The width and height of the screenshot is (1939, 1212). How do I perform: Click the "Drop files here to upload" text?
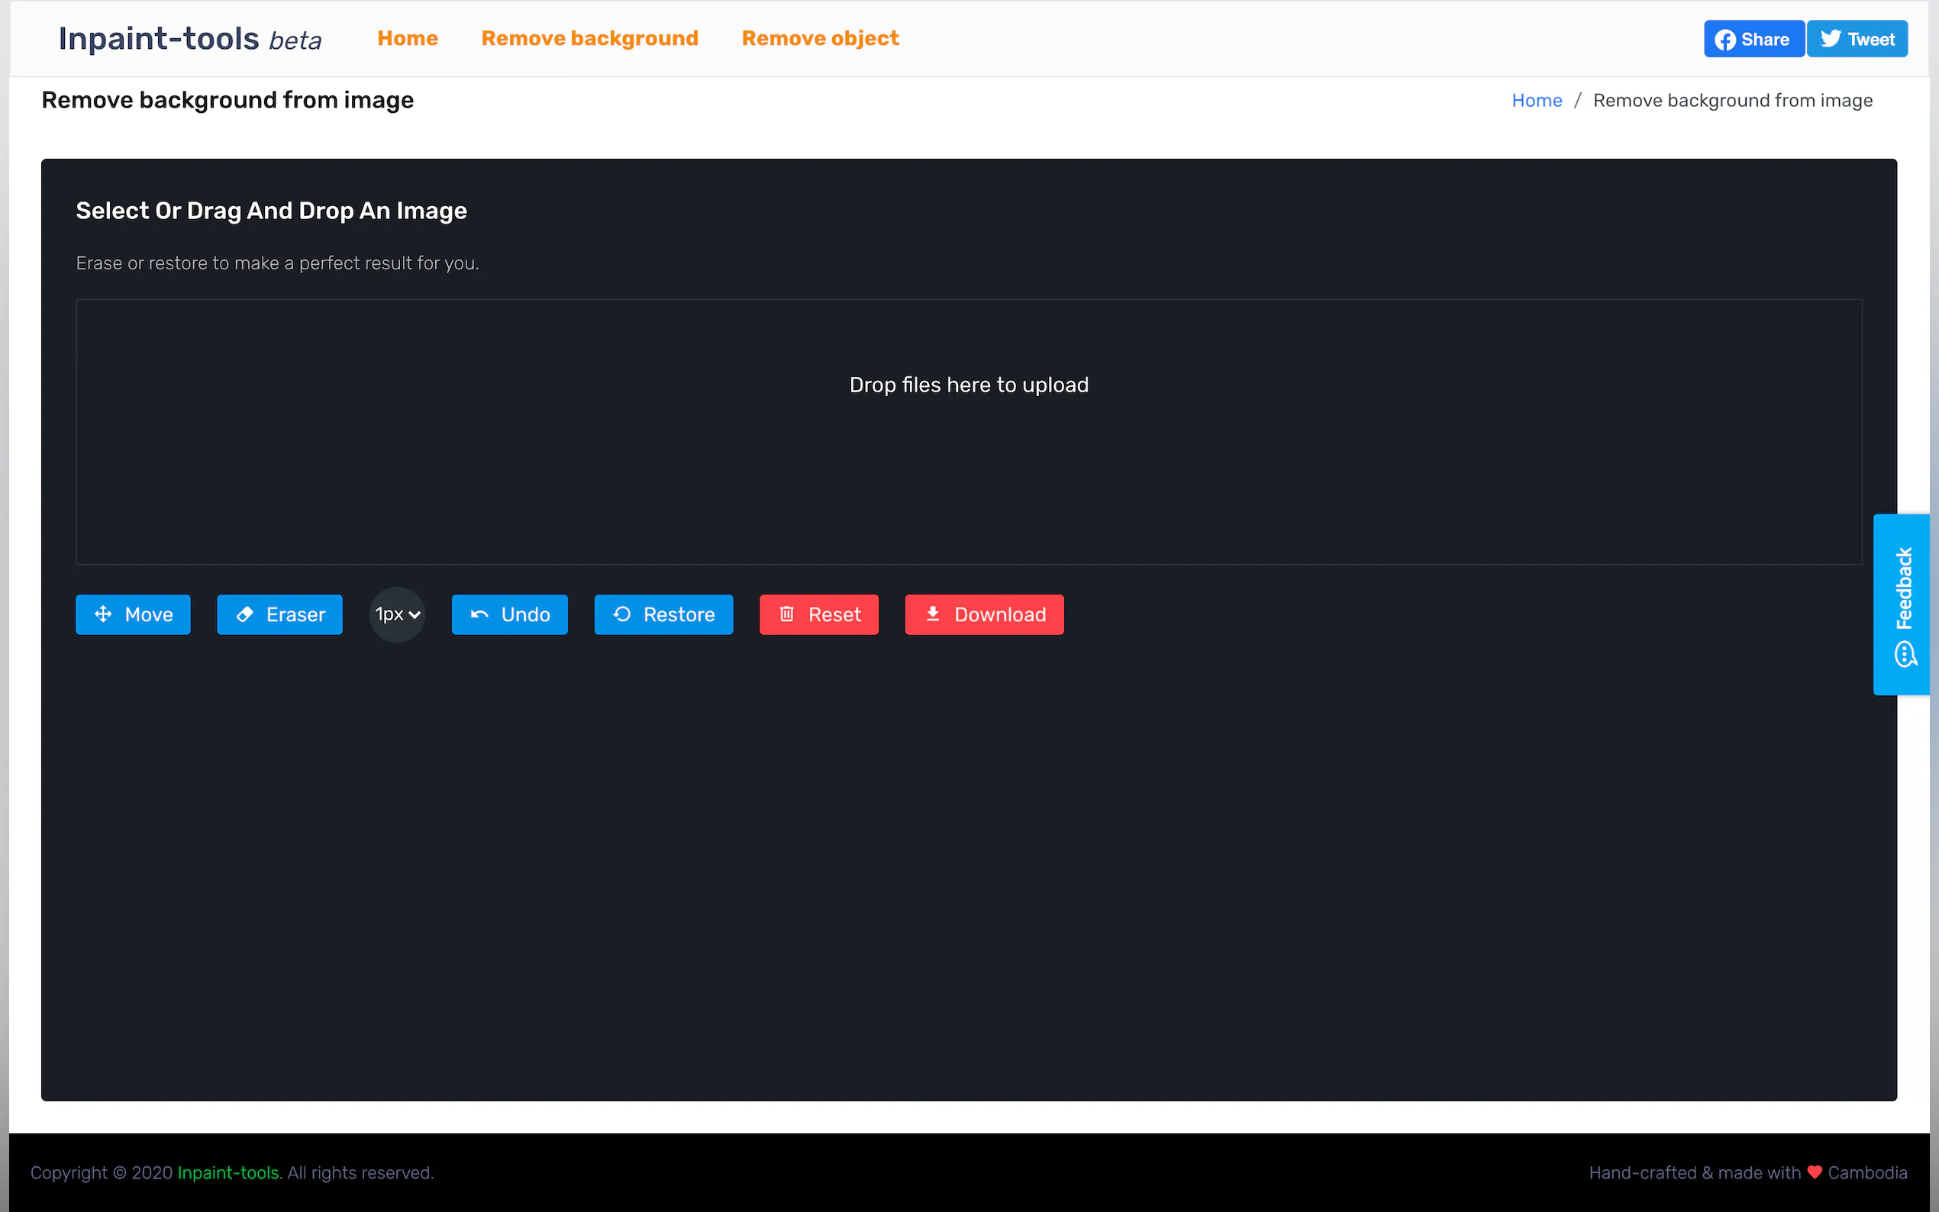pyautogui.click(x=968, y=385)
